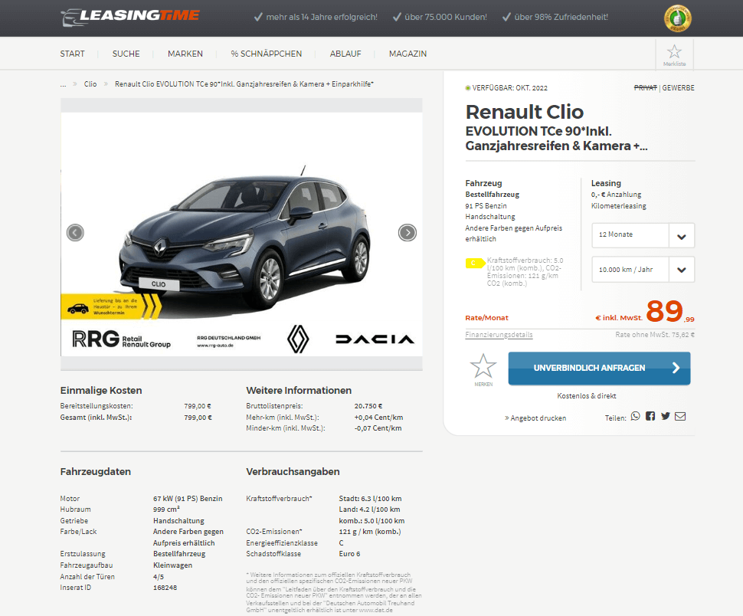This screenshot has height=616, width=743.
Task: Share offer on Facebook
Action: click(650, 416)
